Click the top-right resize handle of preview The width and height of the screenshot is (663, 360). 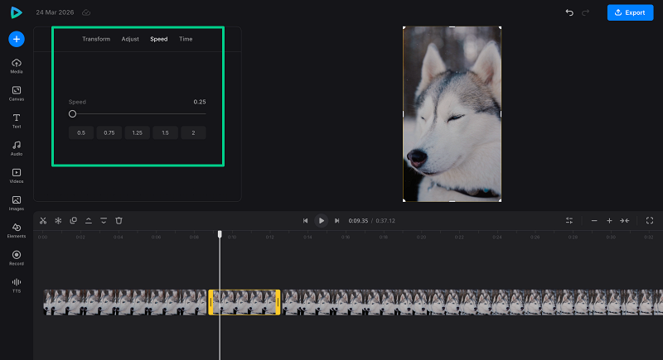click(501, 28)
